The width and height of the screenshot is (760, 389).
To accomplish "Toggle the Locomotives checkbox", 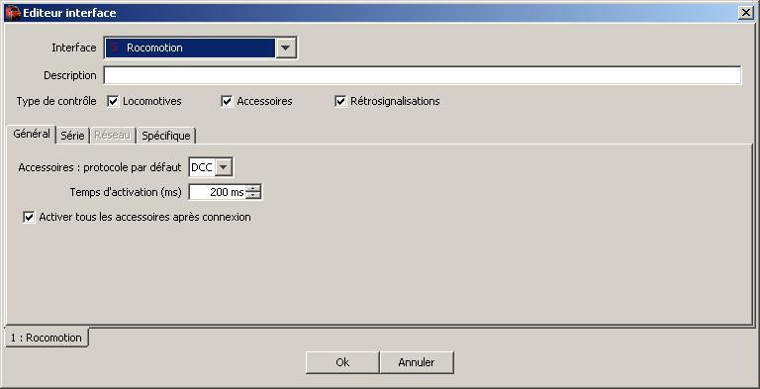I will (113, 101).
